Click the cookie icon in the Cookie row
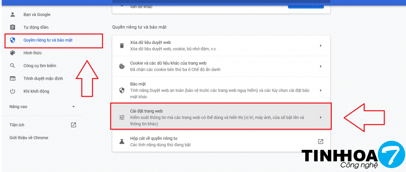406x172 pixels. pos(122,66)
